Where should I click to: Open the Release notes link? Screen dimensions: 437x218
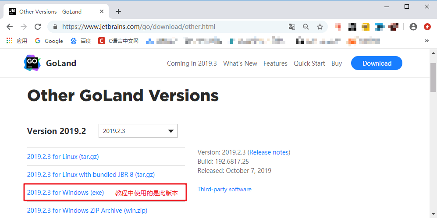tap(269, 152)
